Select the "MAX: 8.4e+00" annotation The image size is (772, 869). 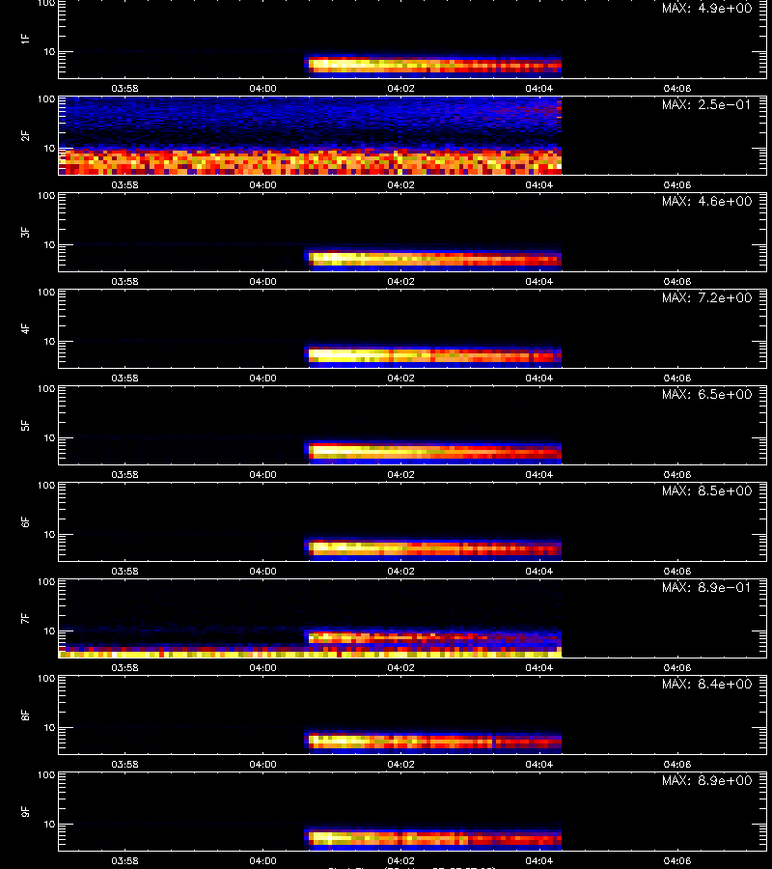706,684
